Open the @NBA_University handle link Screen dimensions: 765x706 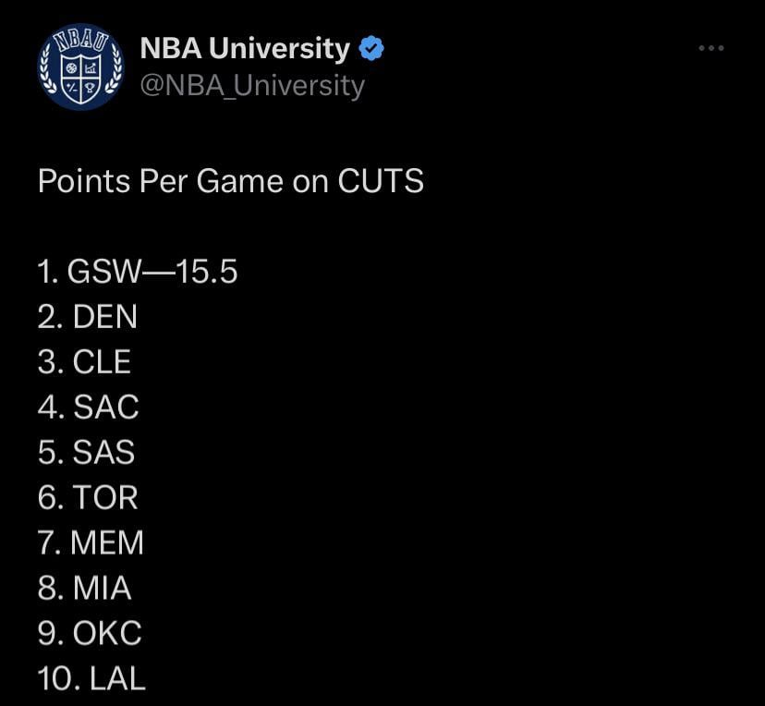point(252,86)
